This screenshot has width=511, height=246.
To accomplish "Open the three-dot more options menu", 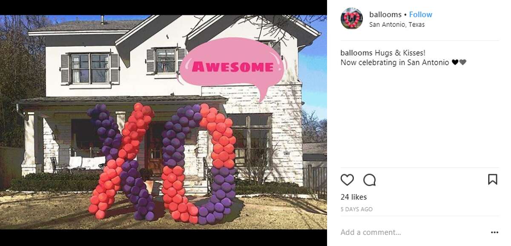I will pyautogui.click(x=494, y=232).
